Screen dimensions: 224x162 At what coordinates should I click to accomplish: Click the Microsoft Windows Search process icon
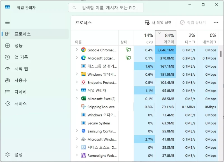[83, 139]
